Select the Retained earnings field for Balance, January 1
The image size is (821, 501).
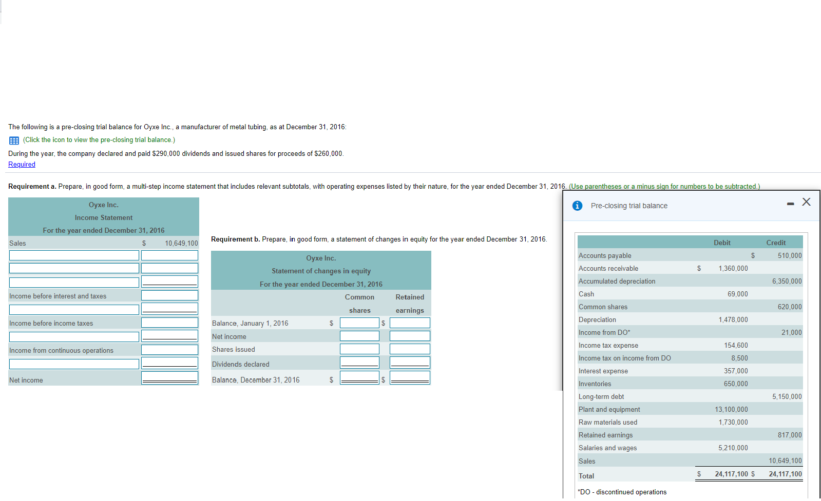tap(410, 323)
